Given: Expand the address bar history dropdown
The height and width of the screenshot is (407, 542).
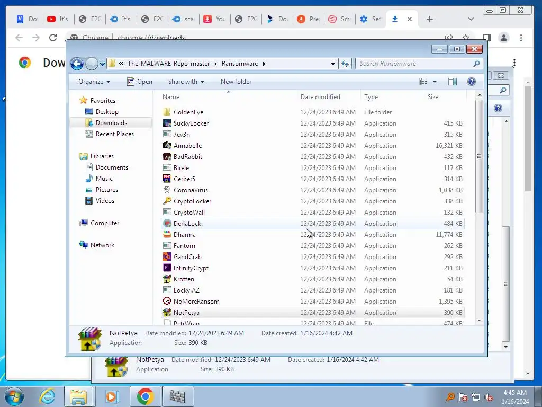Looking at the screenshot, I should coord(333,64).
